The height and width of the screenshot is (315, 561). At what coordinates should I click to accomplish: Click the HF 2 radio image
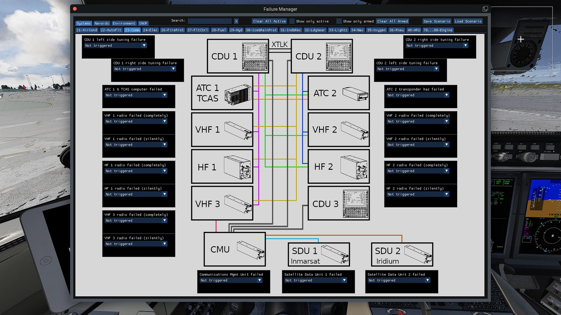click(x=355, y=167)
